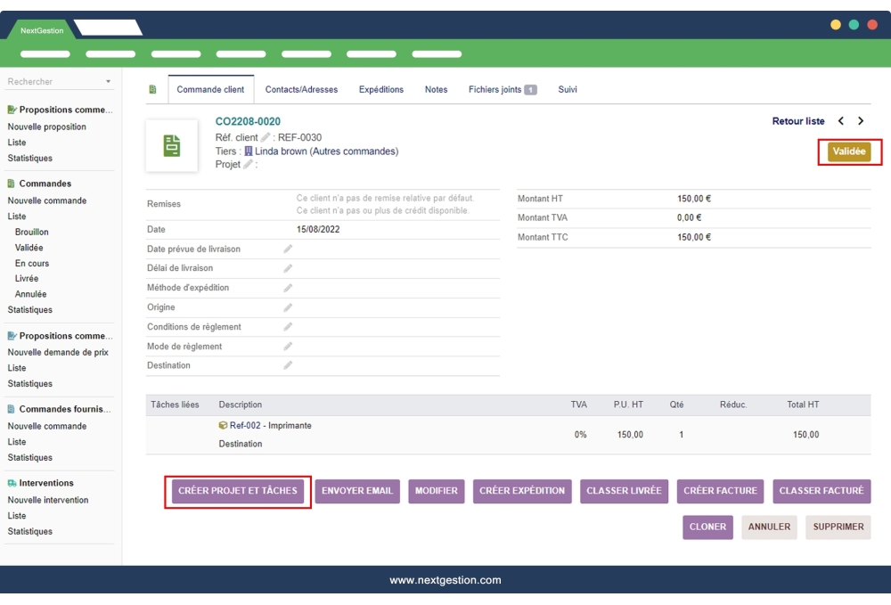Image resolution: width=891 pixels, height=605 pixels.
Task: Go to next record with the right chevron
Action: (862, 120)
